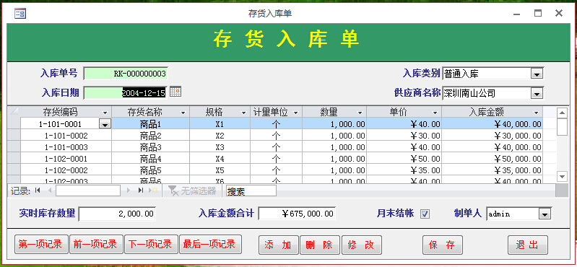Click the 删除 button
Screen dimensions: 577x267
[x=320, y=245]
